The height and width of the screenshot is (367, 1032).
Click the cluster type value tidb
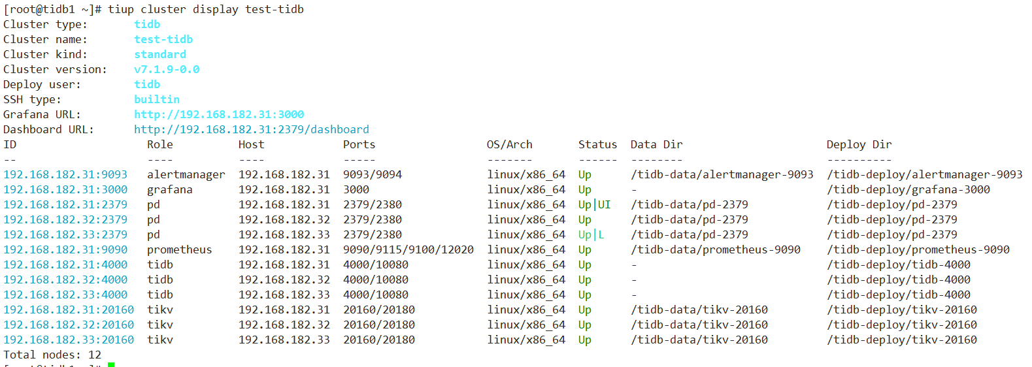(x=147, y=25)
